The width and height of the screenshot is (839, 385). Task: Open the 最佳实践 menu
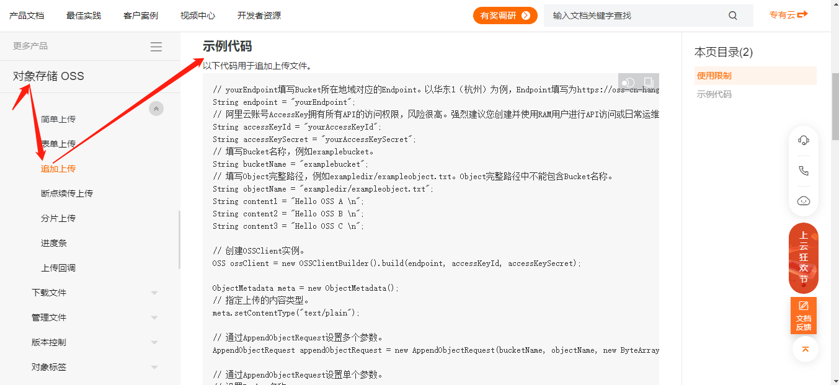tap(84, 15)
